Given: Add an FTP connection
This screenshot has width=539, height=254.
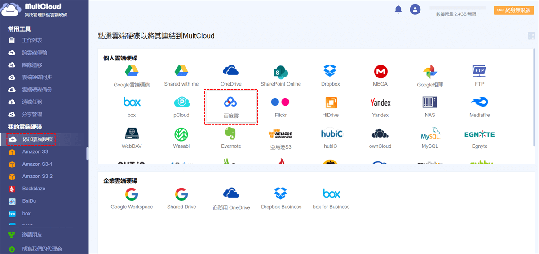Looking at the screenshot, I should click(x=479, y=71).
